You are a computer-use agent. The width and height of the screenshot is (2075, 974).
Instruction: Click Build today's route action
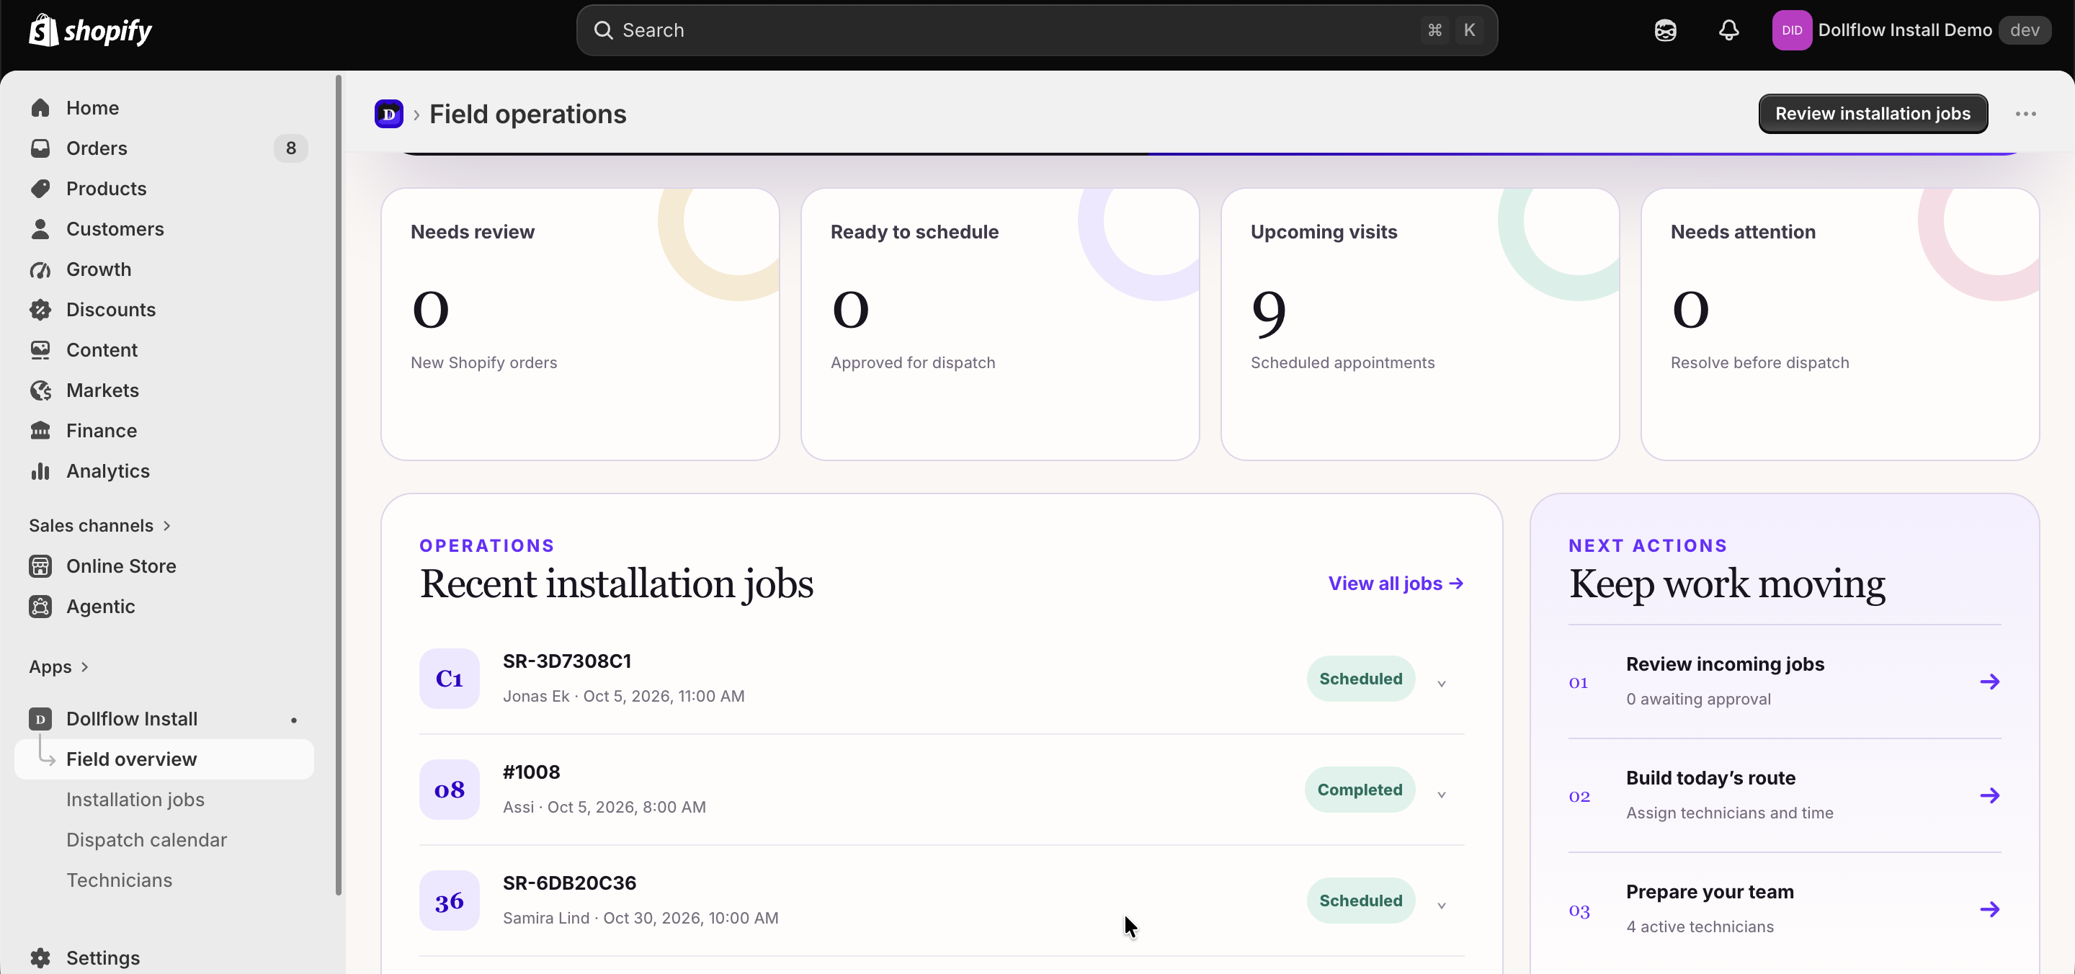1784,795
